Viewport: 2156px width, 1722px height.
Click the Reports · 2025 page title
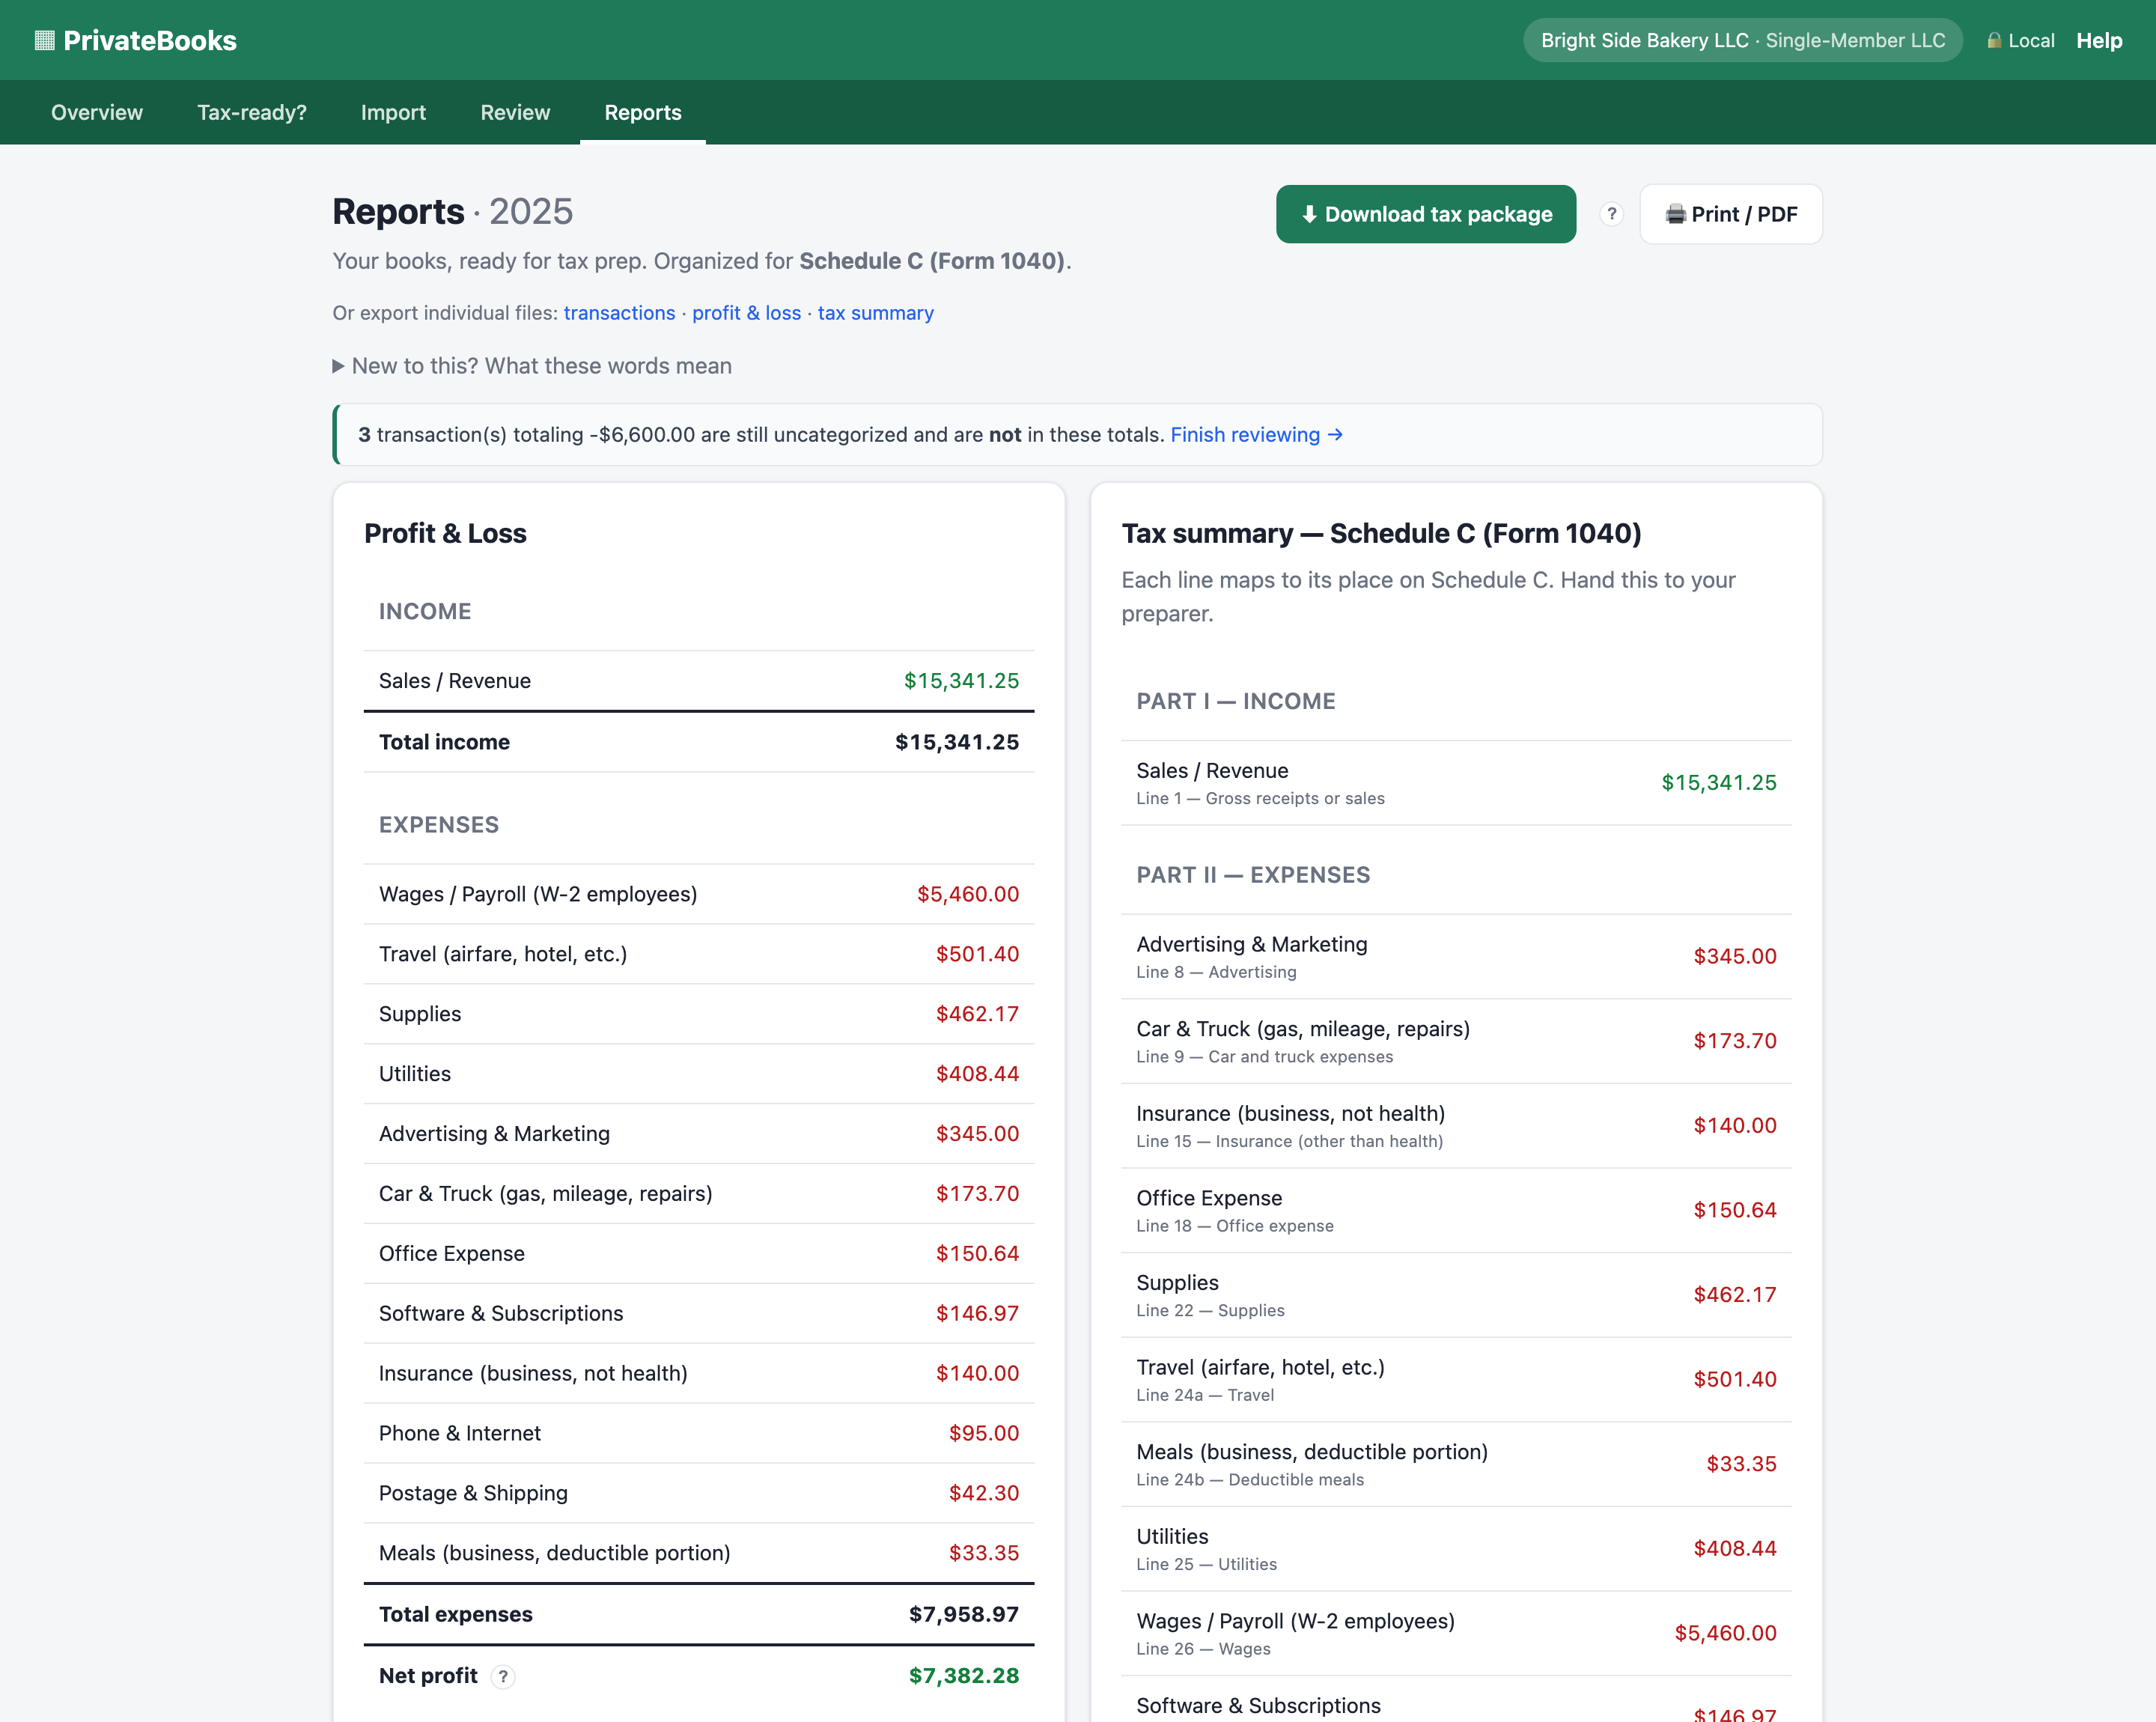pos(452,212)
